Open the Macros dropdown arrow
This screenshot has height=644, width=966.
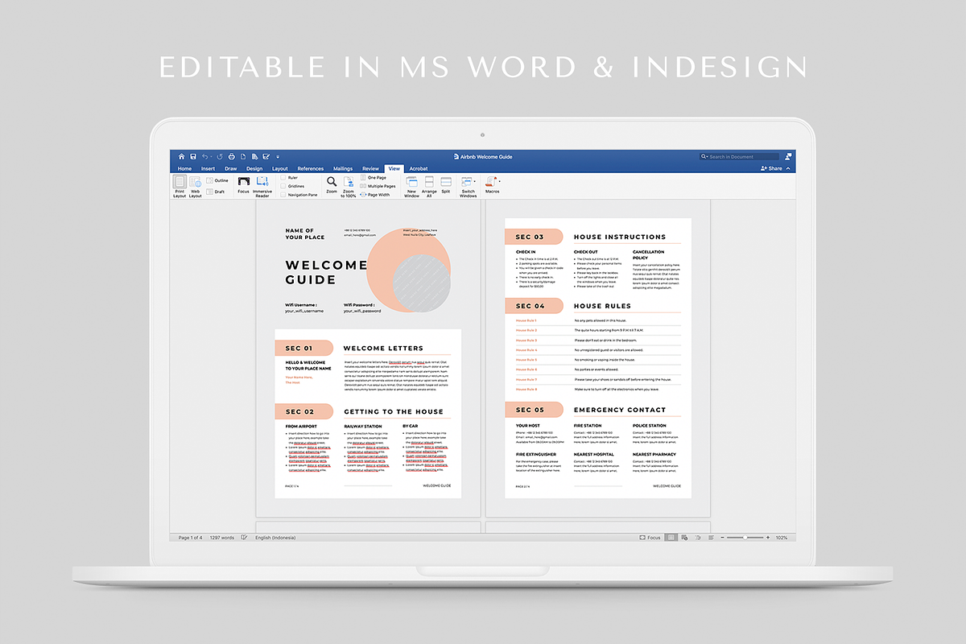pyautogui.click(x=500, y=181)
